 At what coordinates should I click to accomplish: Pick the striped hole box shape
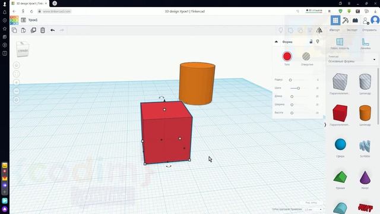click(x=340, y=82)
